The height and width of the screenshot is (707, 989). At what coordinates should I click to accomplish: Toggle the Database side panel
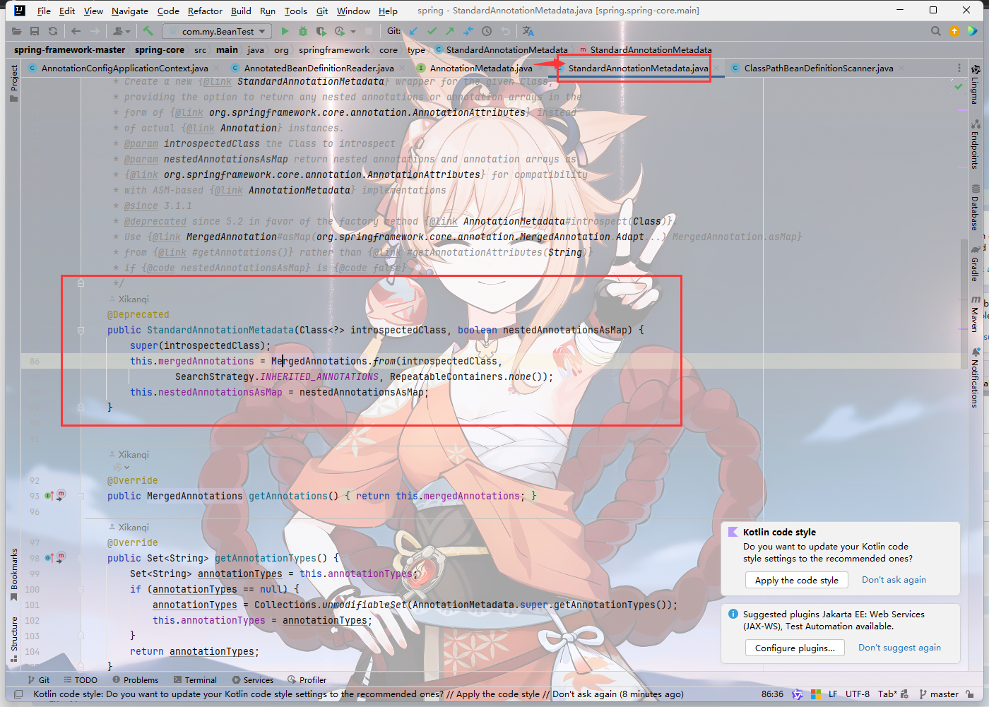[x=975, y=208]
